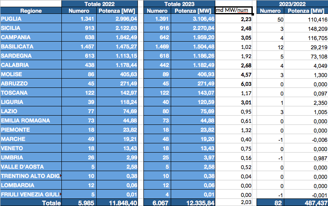Click Basilicata's 2023 count cell 1.469

[158, 47]
